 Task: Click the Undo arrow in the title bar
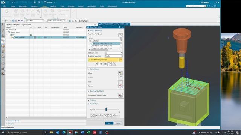12,3
